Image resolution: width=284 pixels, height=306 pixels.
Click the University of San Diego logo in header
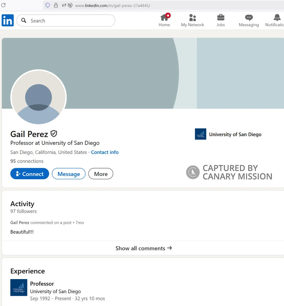point(201,134)
